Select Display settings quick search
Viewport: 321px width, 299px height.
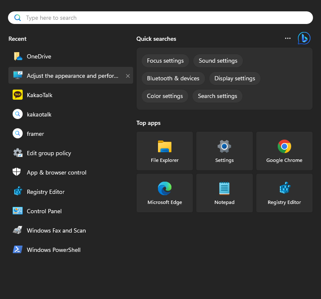[235, 79]
